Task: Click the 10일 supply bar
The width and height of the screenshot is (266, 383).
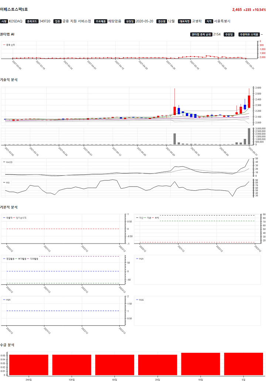Action: pyautogui.click(x=201, y=364)
